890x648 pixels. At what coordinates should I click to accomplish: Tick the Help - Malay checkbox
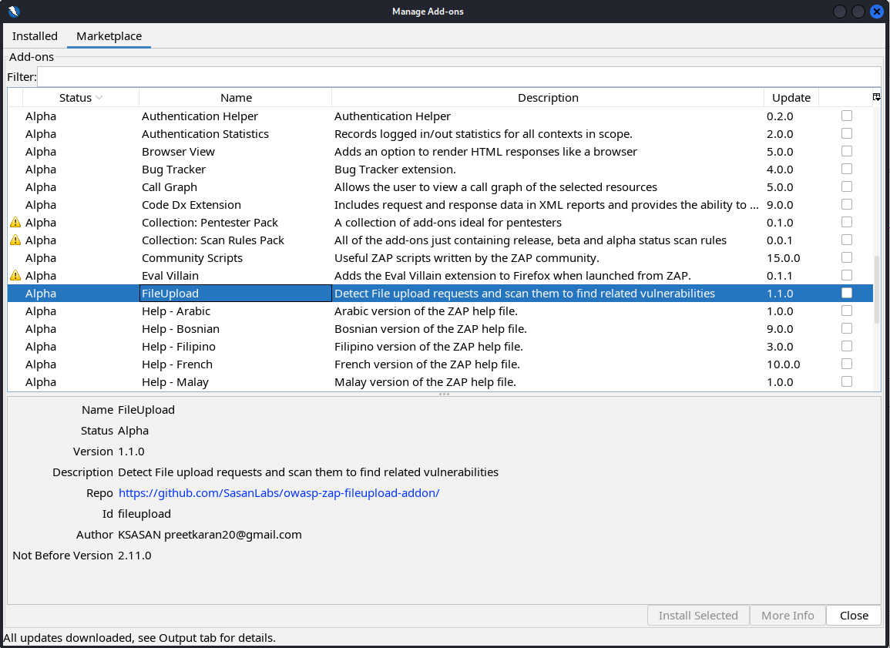[x=846, y=381]
